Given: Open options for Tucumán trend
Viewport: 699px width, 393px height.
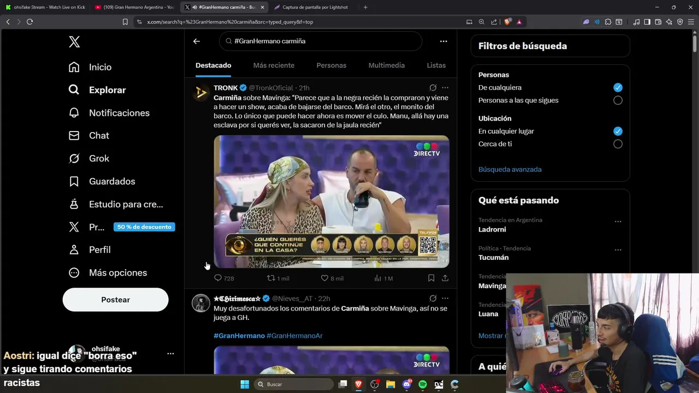Looking at the screenshot, I should coord(618,250).
